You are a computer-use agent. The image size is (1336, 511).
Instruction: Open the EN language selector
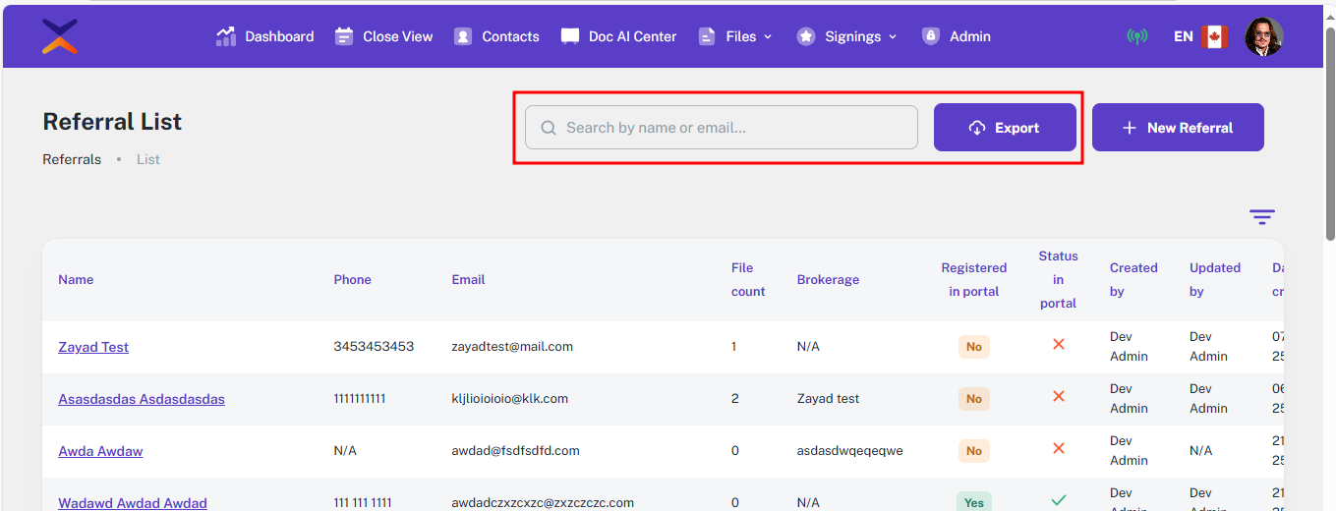(x=1183, y=36)
